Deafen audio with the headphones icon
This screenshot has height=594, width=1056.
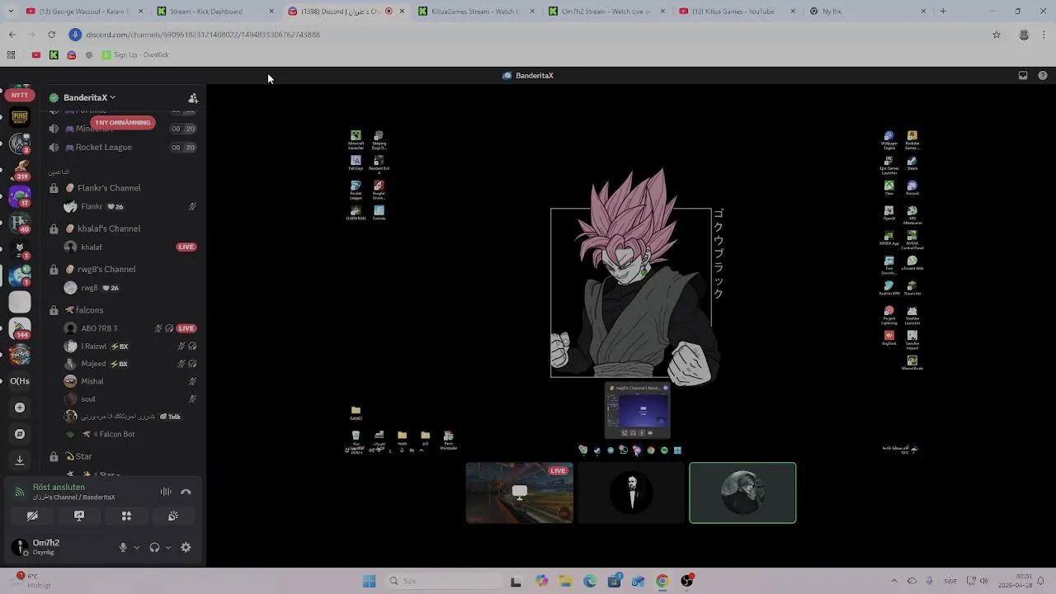tap(154, 547)
